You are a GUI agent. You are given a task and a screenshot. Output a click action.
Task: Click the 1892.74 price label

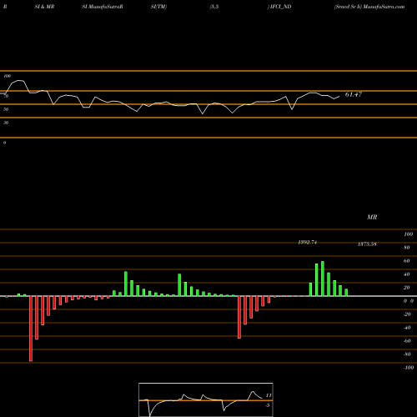[307, 242]
